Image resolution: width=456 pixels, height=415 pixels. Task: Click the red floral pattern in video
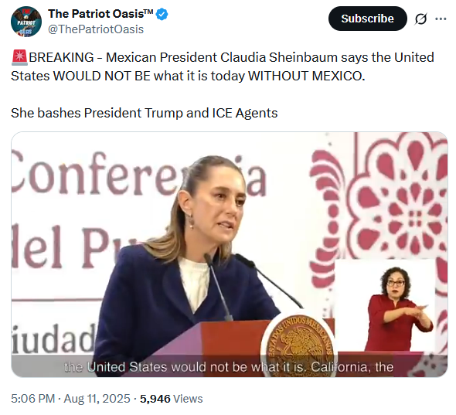coord(401,201)
